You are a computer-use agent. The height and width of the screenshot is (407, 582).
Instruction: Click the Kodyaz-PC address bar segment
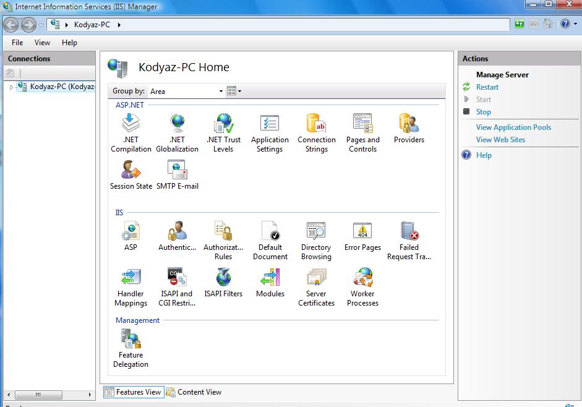click(x=92, y=25)
